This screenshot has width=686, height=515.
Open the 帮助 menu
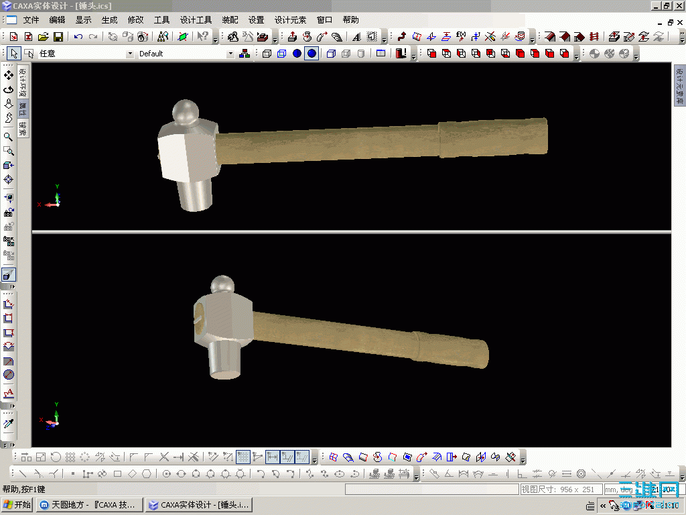click(350, 19)
